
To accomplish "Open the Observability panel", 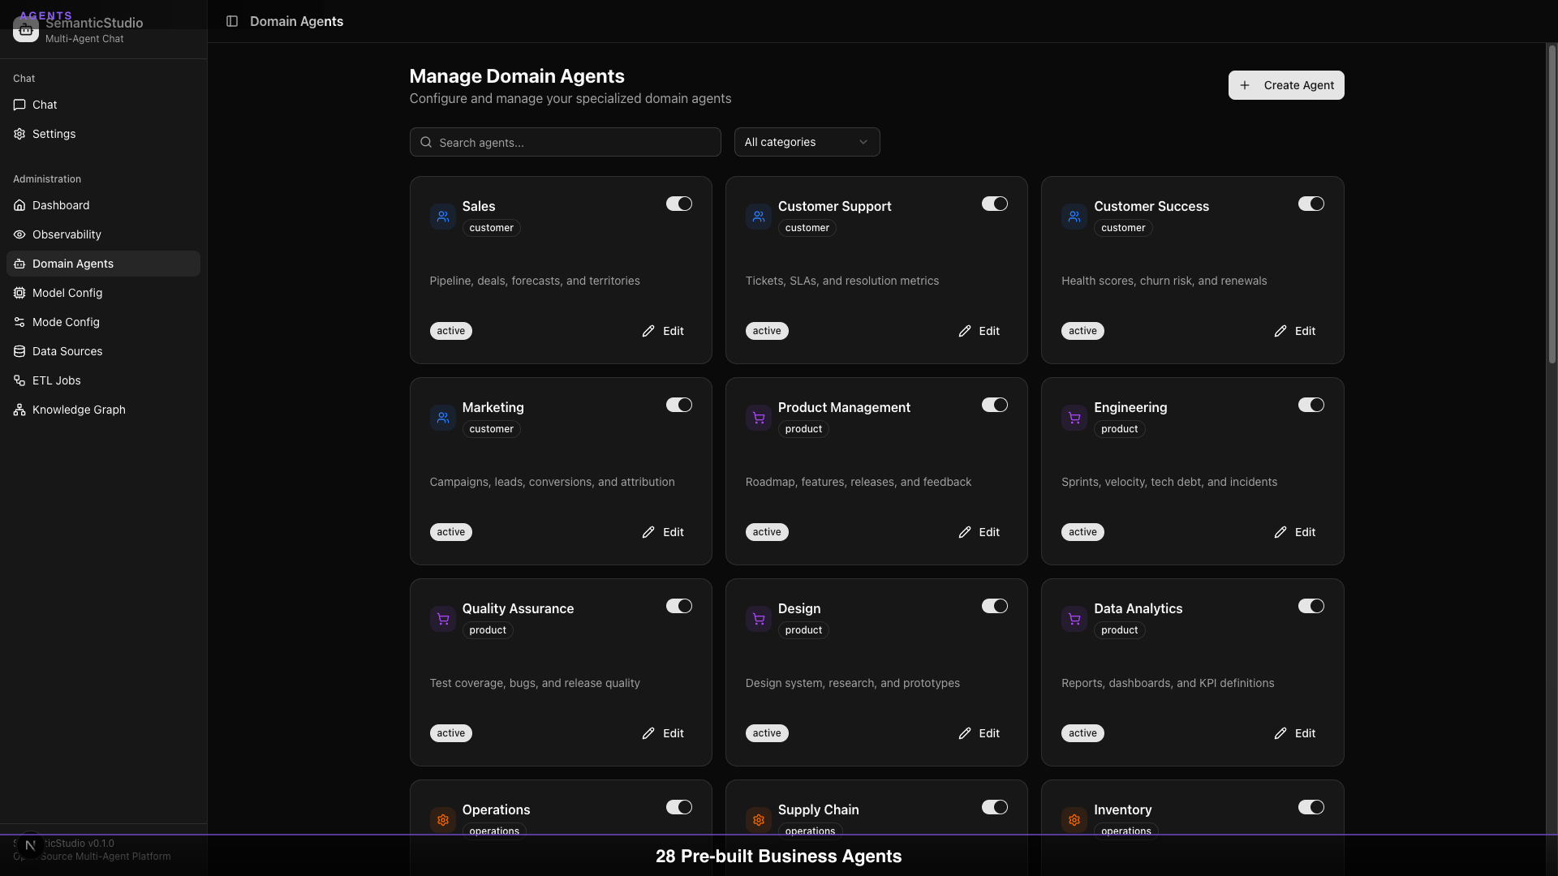I will coord(66,234).
